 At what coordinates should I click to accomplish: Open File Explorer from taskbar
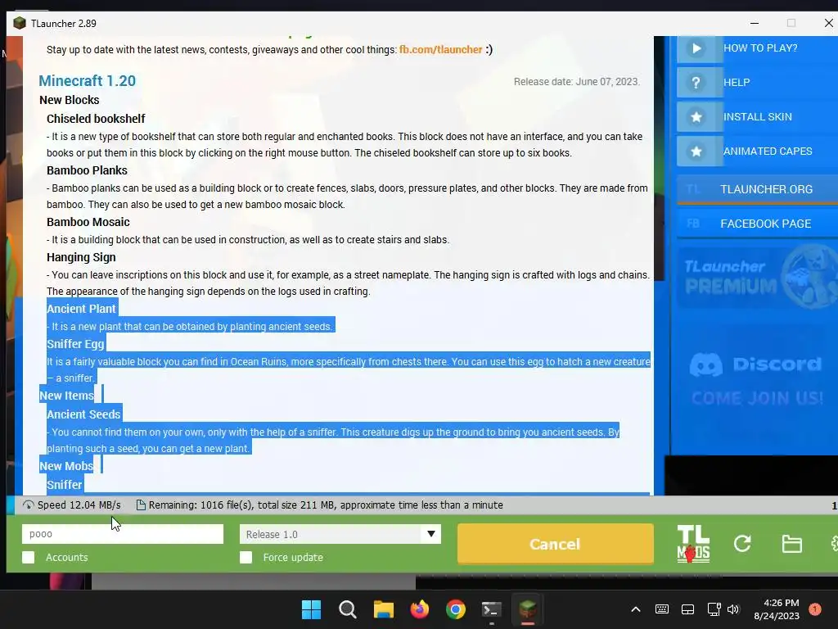(x=383, y=609)
